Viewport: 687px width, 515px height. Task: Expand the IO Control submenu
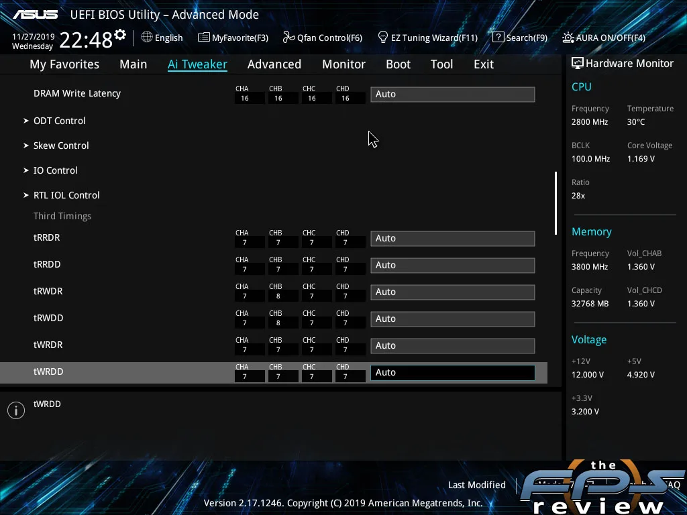(55, 171)
